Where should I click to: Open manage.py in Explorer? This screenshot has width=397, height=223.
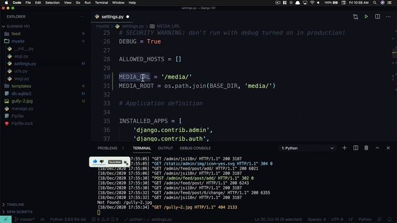pyautogui.click(x=22, y=108)
